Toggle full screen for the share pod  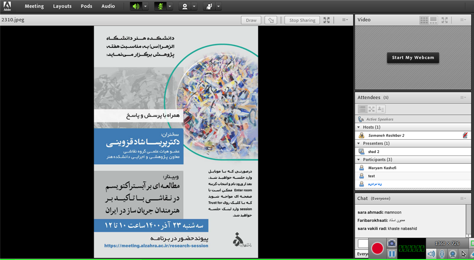326,20
